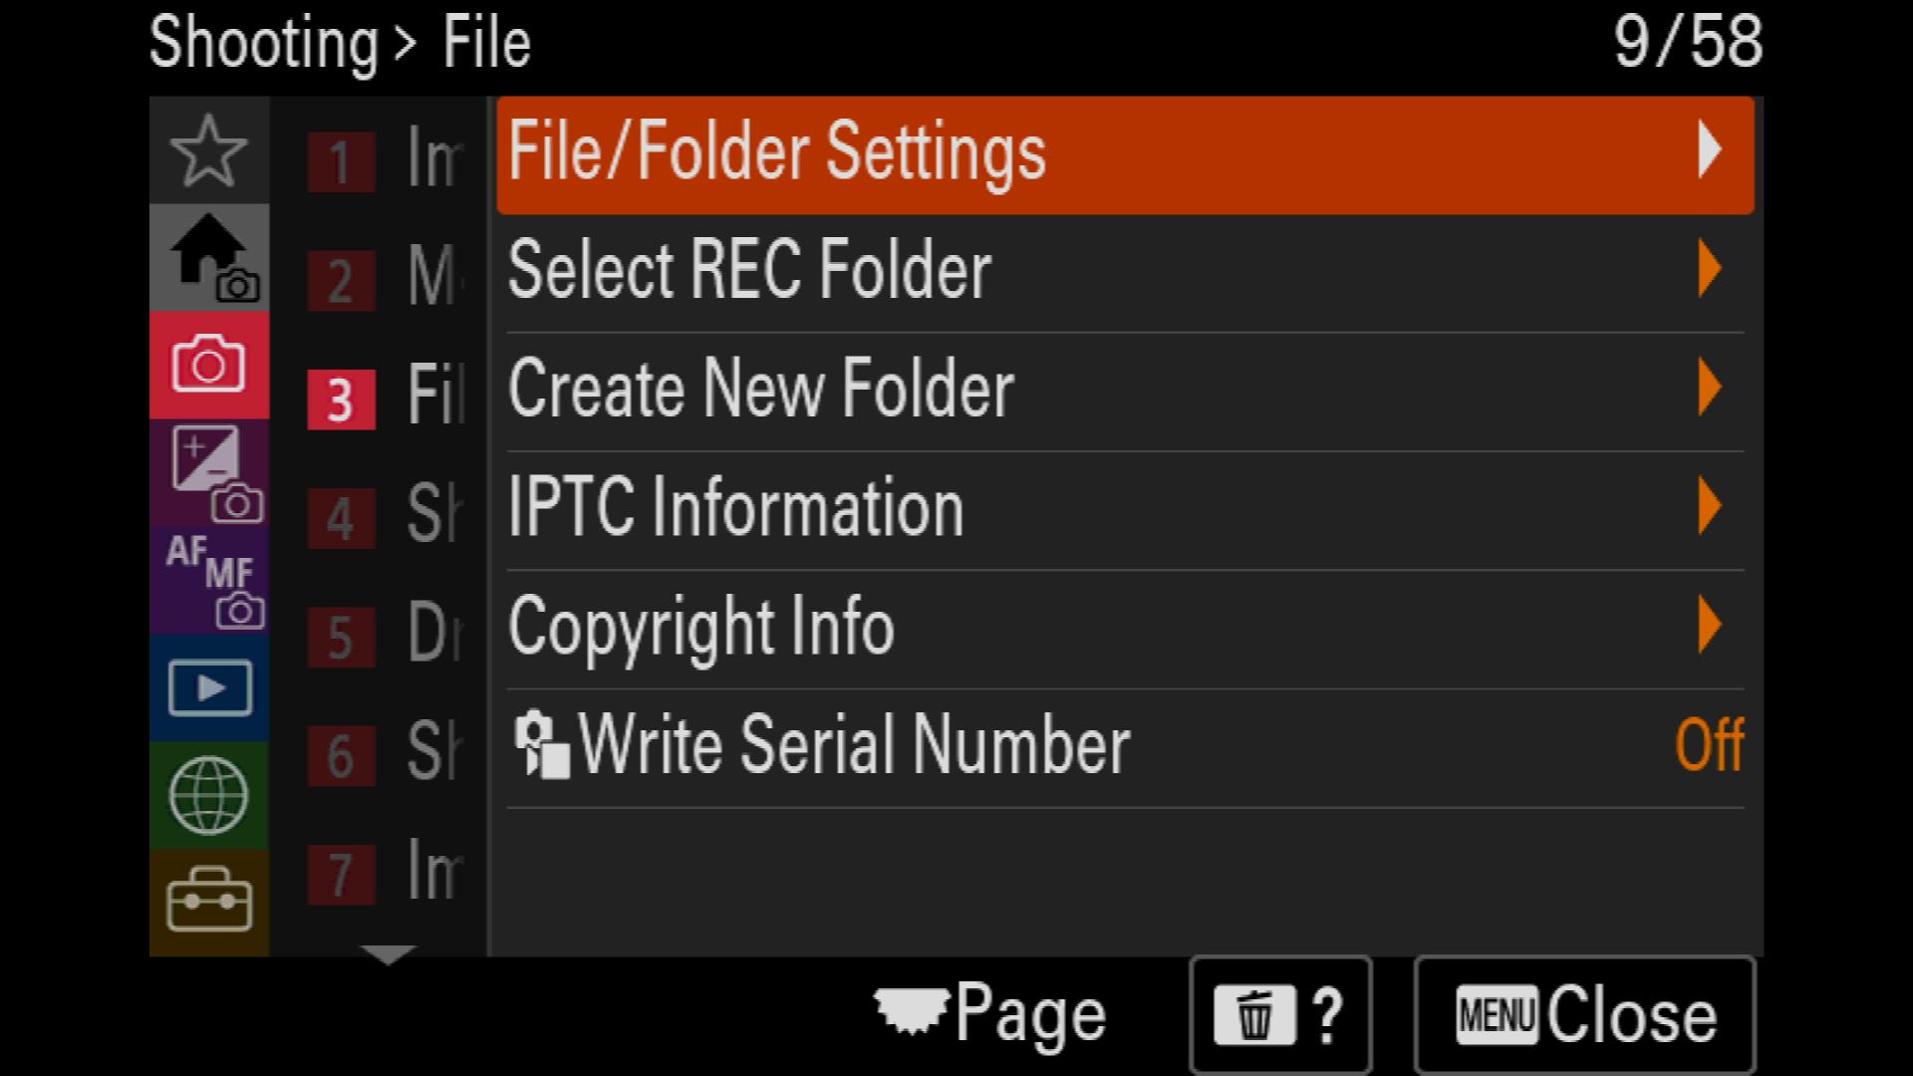Open the My Menu star tab

coord(209,150)
